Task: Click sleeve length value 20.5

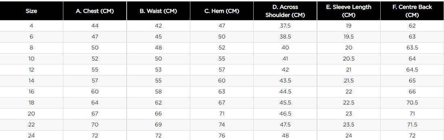Action: [348, 59]
